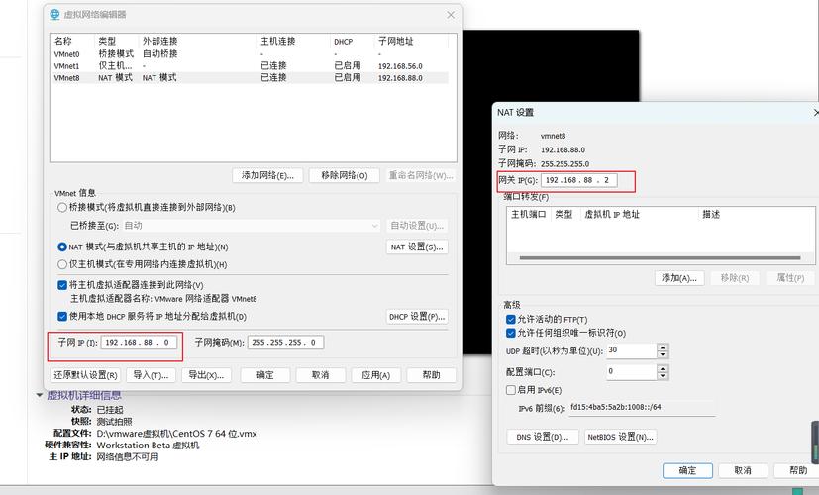This screenshot has height=495, width=819.
Task: Open NetBIOS 设置(N)... button
Action: [x=621, y=437]
